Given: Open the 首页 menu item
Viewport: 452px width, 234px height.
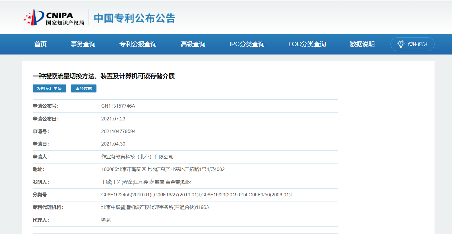Looking at the screenshot, I should 40,44.
